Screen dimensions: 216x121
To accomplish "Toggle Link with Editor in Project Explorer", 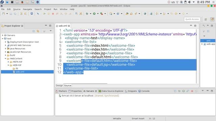I will pos(38,31).
